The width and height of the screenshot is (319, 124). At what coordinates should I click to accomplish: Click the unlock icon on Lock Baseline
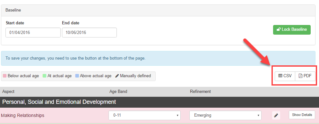pos(279,29)
